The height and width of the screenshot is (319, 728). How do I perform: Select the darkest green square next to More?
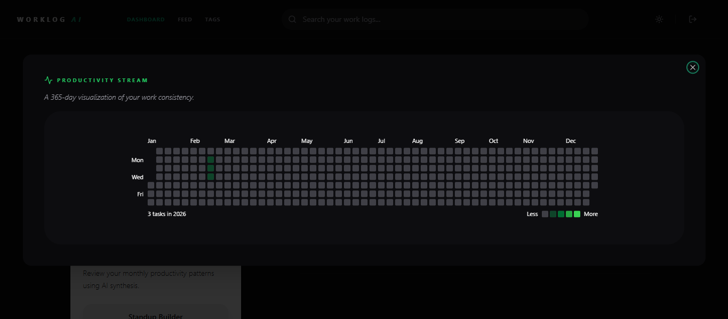click(x=577, y=213)
